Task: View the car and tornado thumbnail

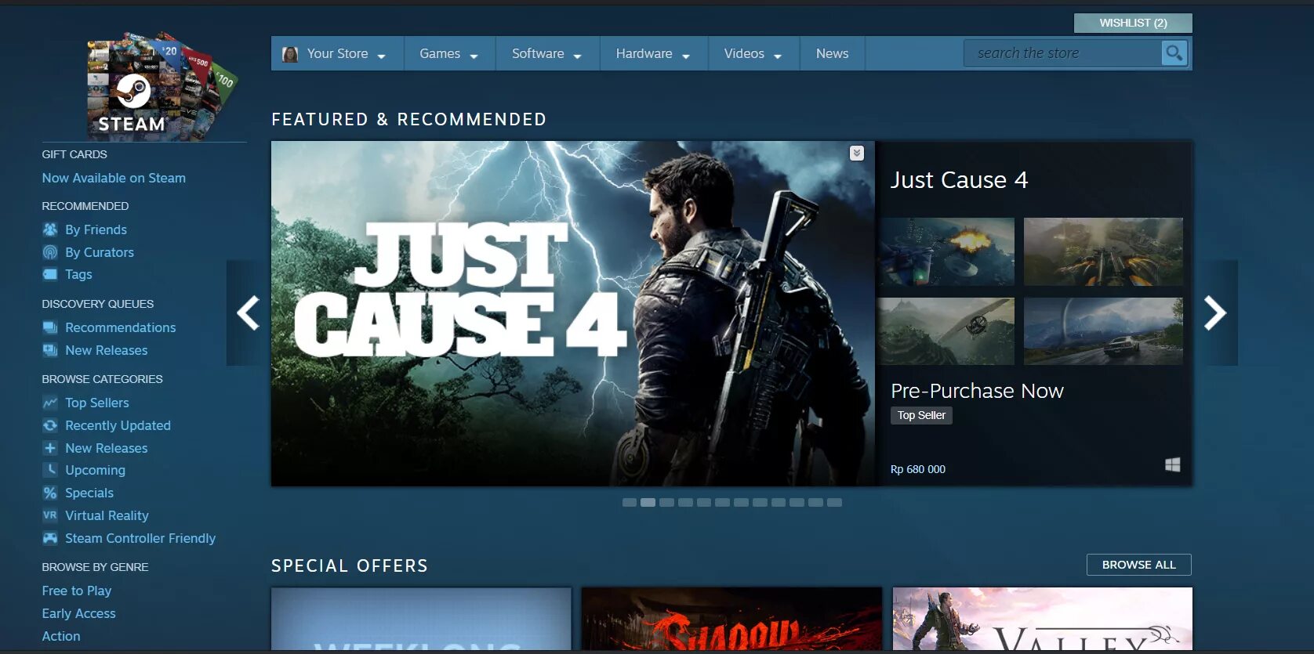Action: pyautogui.click(x=1103, y=331)
